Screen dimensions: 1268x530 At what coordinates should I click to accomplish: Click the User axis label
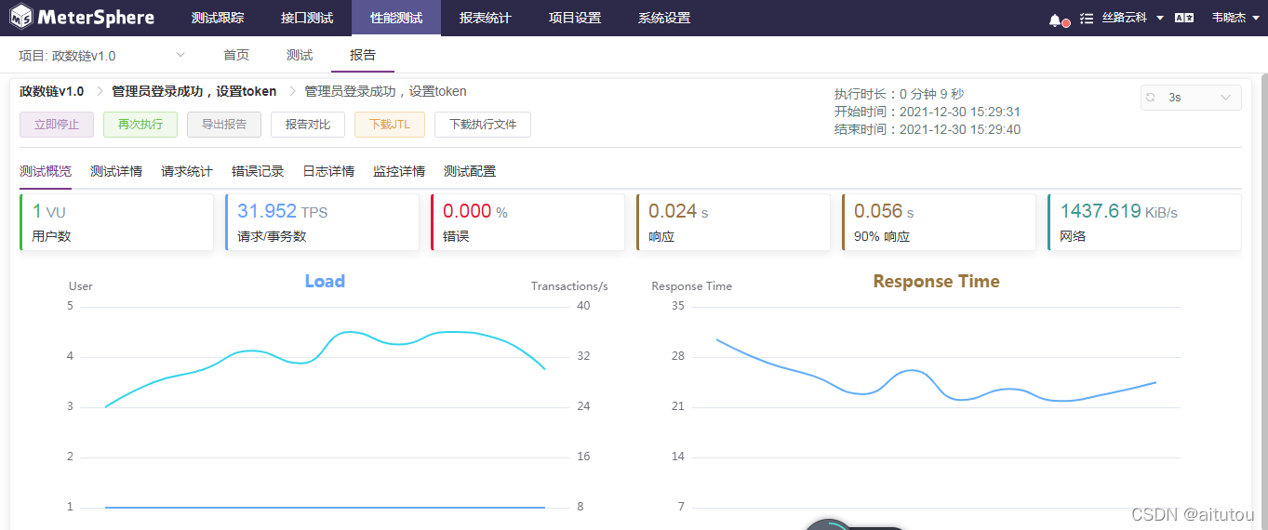[81, 286]
